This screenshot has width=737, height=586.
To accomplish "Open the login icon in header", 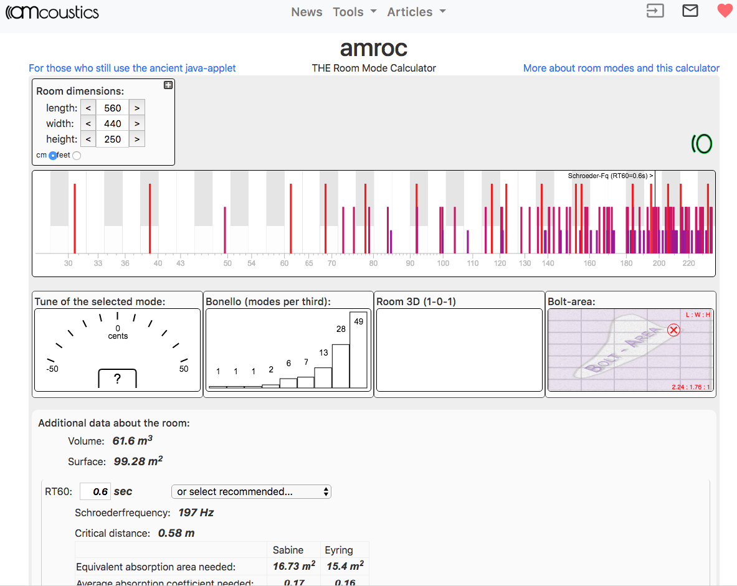I will click(x=655, y=11).
